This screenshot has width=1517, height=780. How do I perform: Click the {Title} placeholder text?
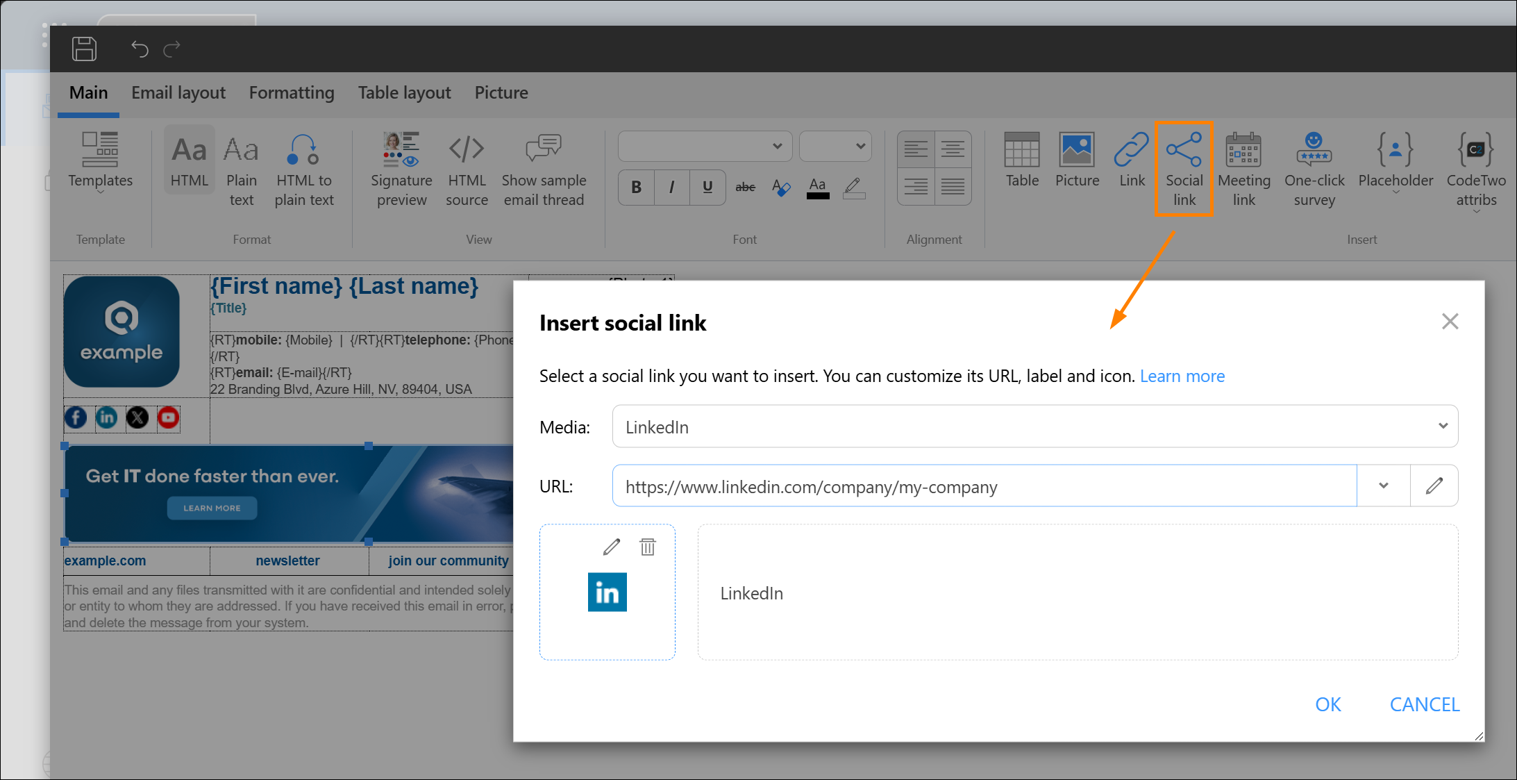[x=228, y=308]
